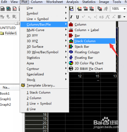
Task: Click the decrease font size icon
Action: [114, 17]
